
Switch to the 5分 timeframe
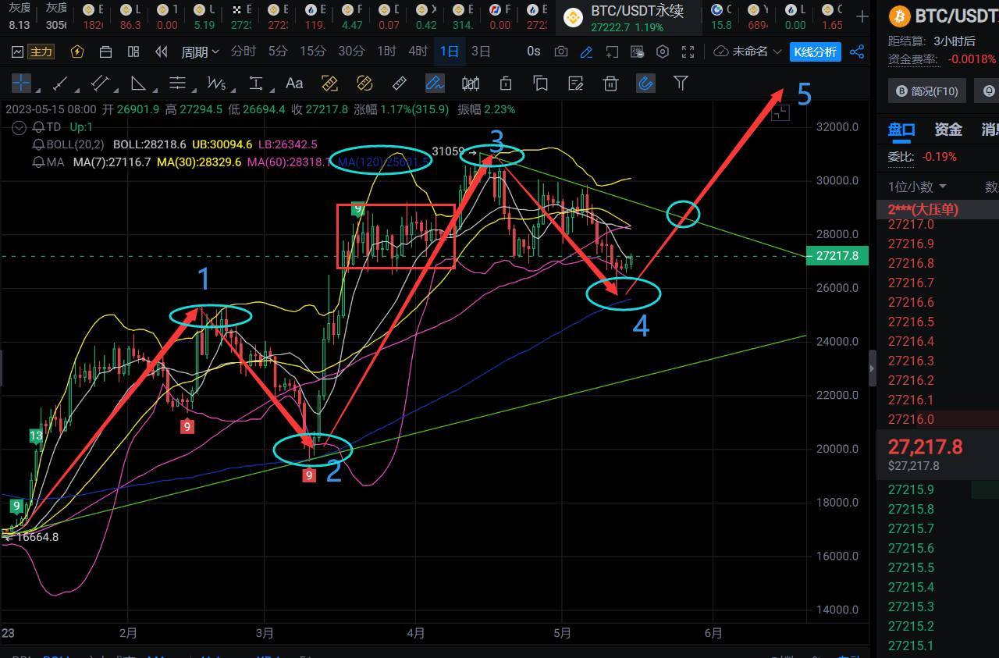pyautogui.click(x=278, y=52)
